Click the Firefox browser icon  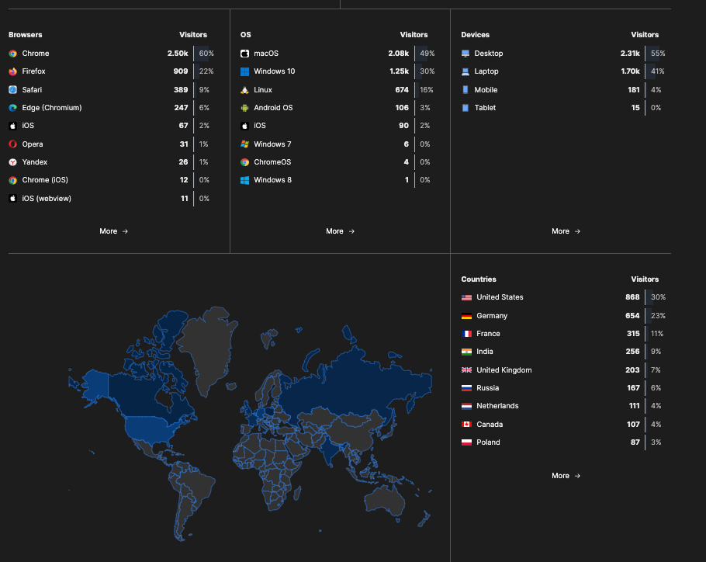(x=12, y=71)
